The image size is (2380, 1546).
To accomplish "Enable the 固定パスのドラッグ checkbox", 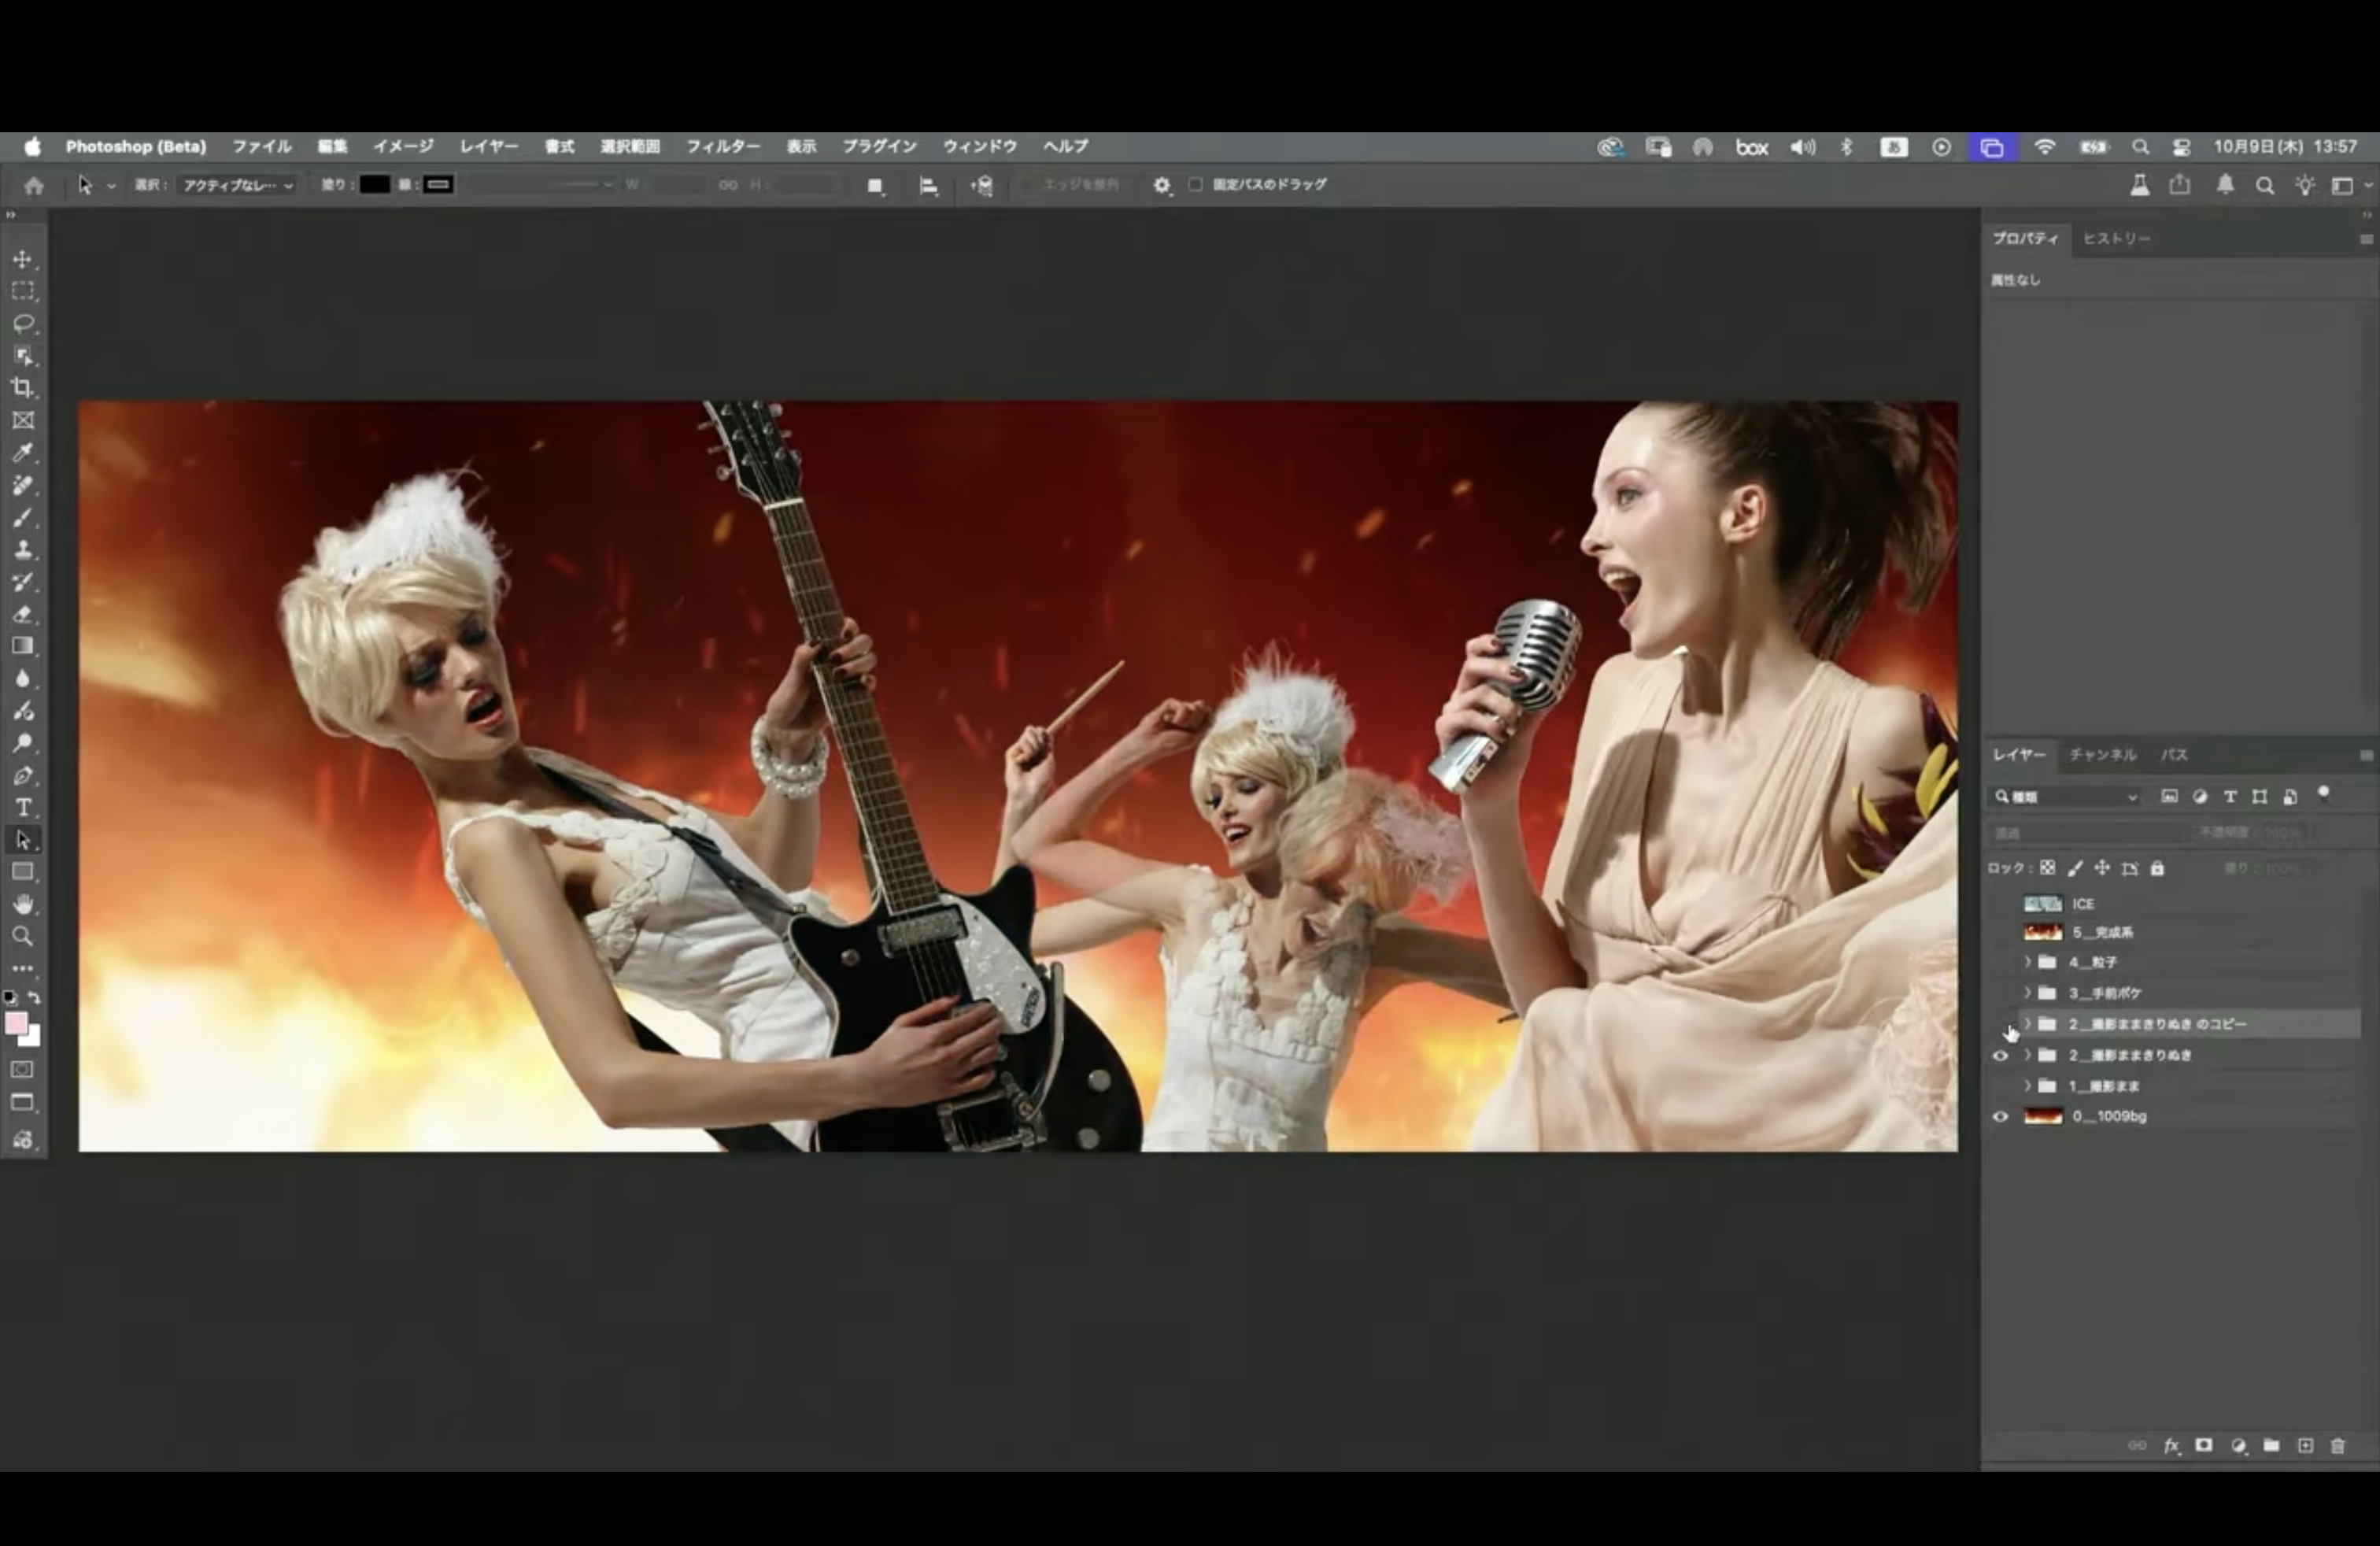I will (1196, 185).
